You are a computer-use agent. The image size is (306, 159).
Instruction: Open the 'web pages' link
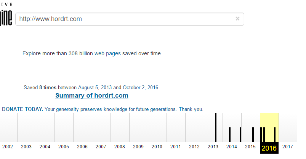click(x=107, y=53)
